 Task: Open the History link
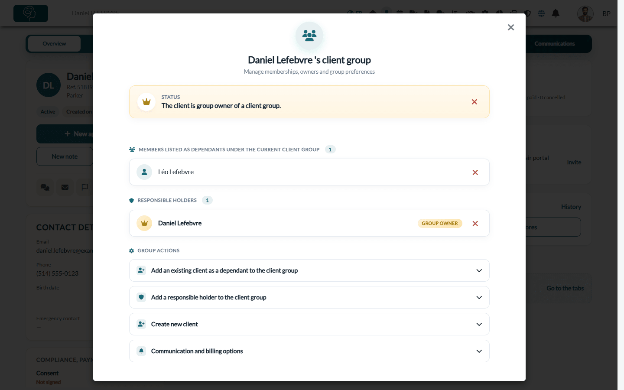click(571, 207)
